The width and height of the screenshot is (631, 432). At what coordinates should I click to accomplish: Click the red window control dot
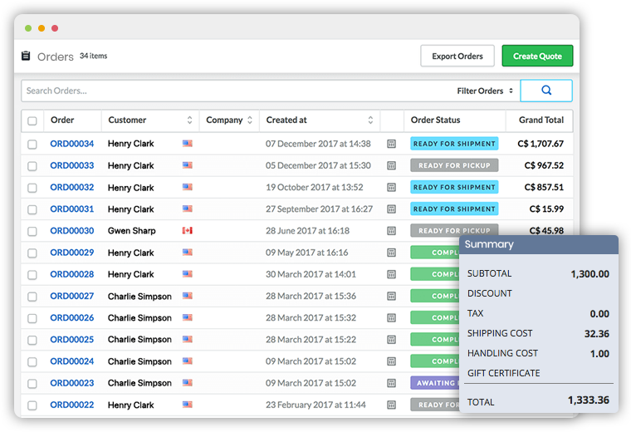coord(55,28)
